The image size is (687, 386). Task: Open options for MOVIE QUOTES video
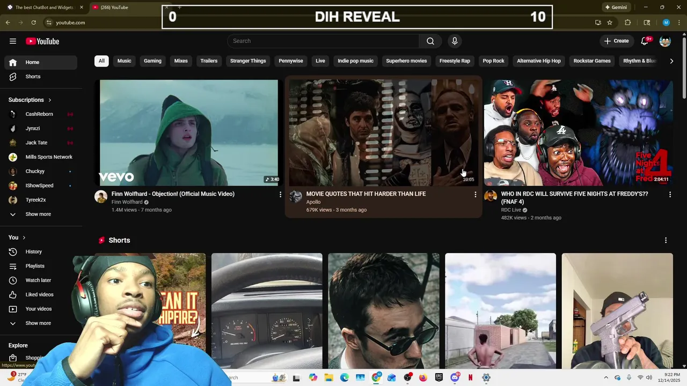(x=475, y=195)
